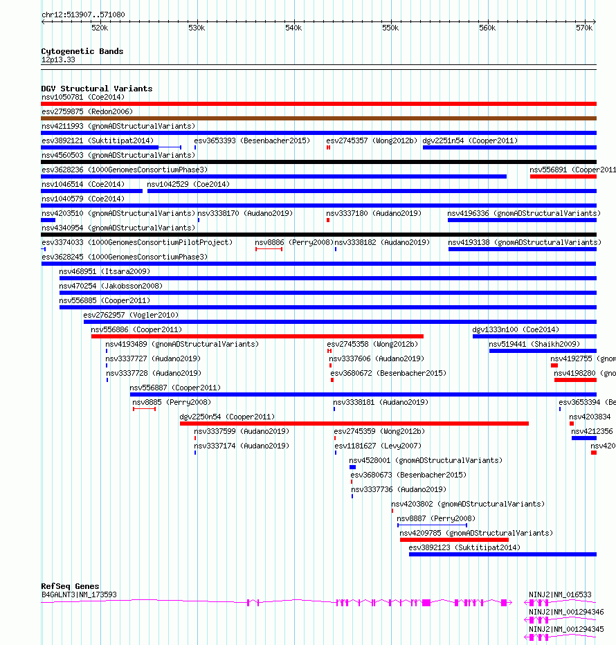The width and height of the screenshot is (616, 645).
Task: Click the Cytogenetic Bands track title
Action: (x=82, y=51)
